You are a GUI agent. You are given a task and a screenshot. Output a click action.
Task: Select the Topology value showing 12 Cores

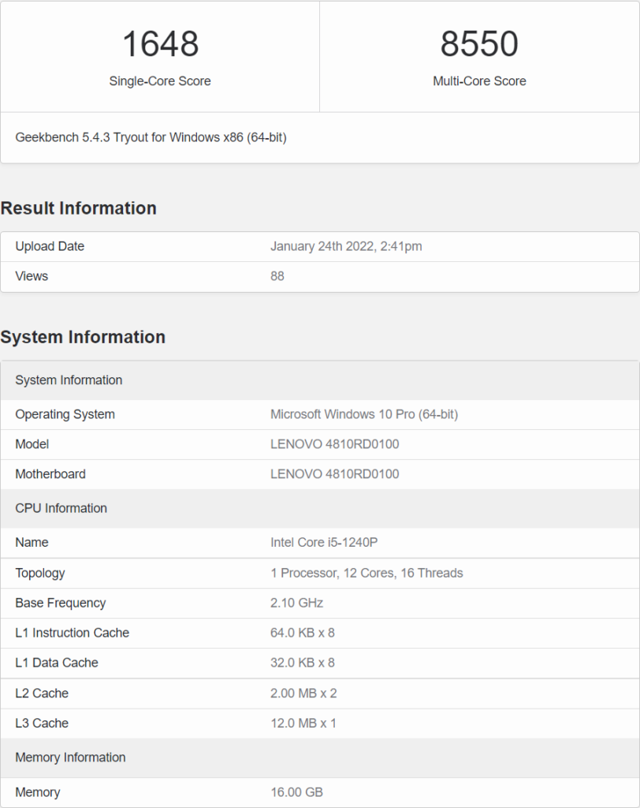coord(365,573)
